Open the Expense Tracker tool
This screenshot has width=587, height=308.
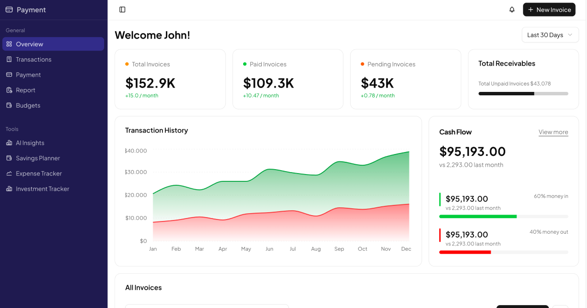tap(10, 173)
